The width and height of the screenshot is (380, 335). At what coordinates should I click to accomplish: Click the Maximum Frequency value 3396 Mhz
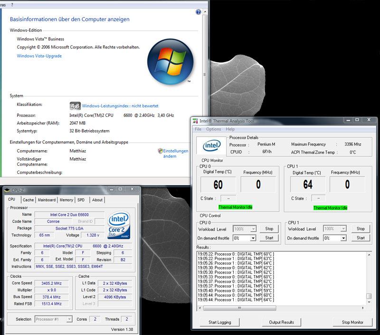pos(352,144)
